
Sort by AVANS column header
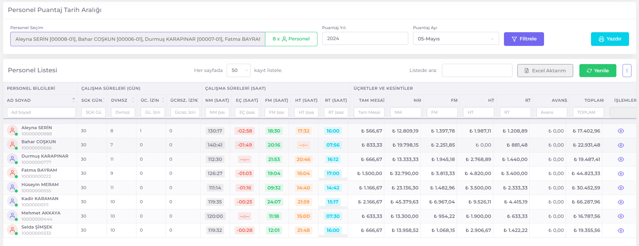click(x=551, y=100)
